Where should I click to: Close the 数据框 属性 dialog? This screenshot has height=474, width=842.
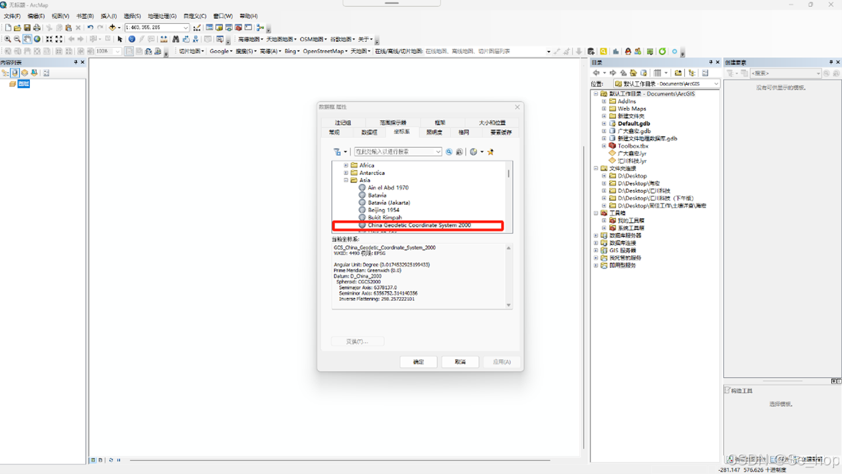pos(518,107)
